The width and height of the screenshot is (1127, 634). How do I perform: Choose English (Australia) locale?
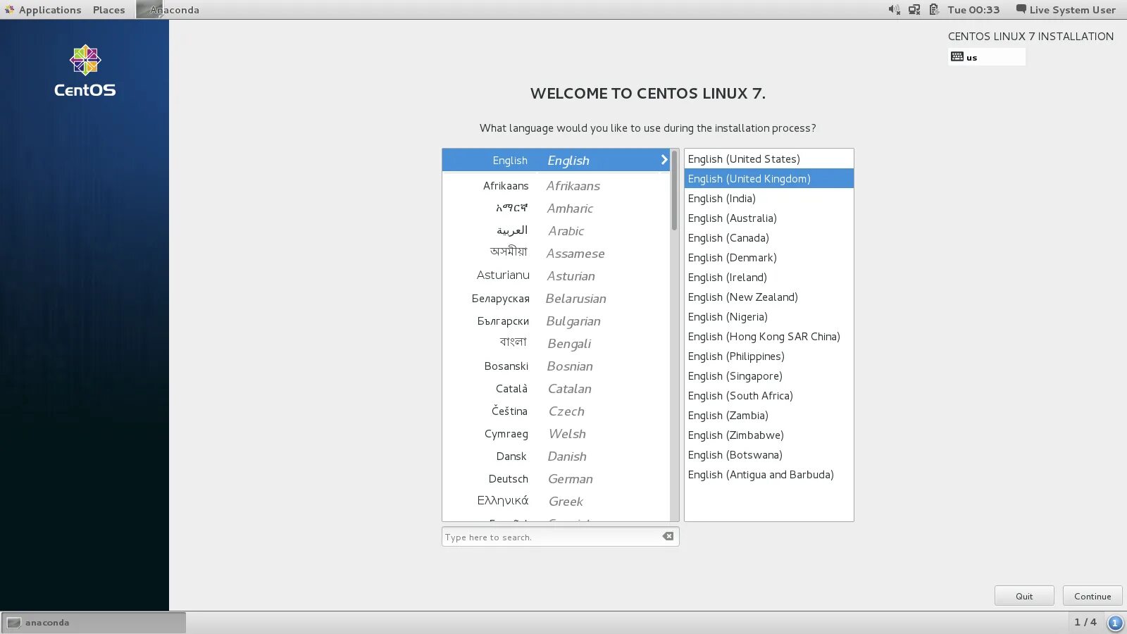pyautogui.click(x=768, y=218)
